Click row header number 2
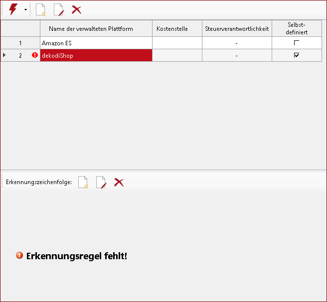The height and width of the screenshot is (302, 327). click(x=20, y=55)
